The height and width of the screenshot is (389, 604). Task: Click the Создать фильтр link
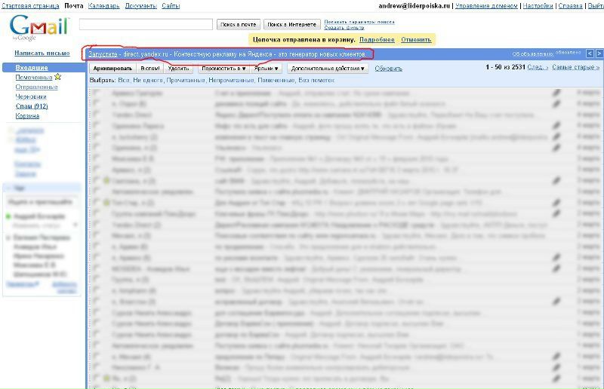coord(344,27)
